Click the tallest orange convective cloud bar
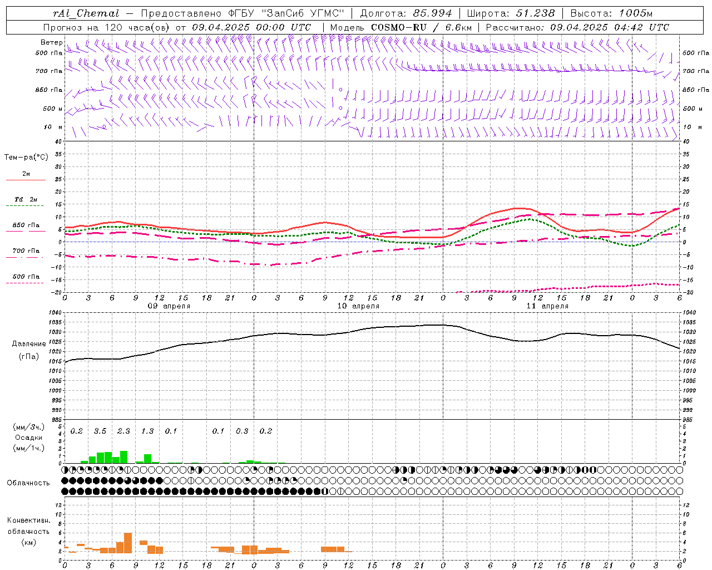Image resolution: width=712 pixels, height=570 pixels. 128,543
